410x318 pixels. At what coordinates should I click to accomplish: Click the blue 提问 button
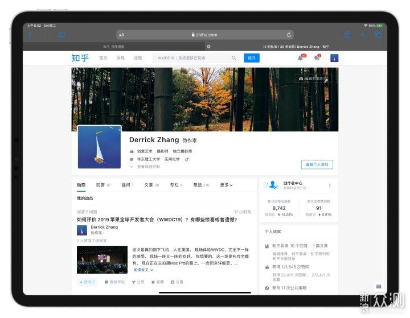[x=252, y=58]
